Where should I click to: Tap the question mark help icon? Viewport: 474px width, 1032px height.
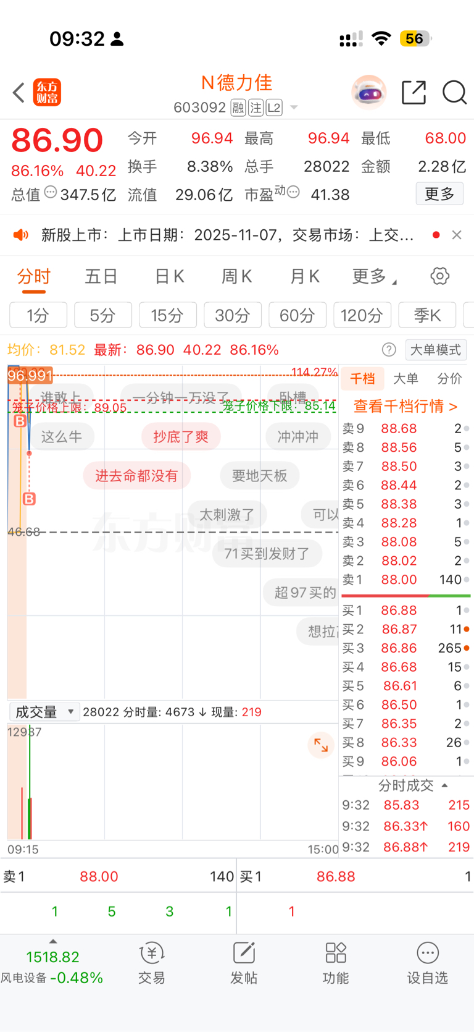click(389, 350)
